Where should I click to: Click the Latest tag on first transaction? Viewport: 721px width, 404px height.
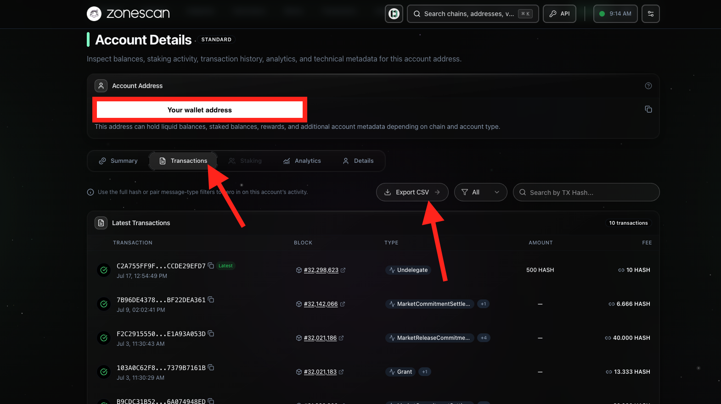[x=225, y=266]
